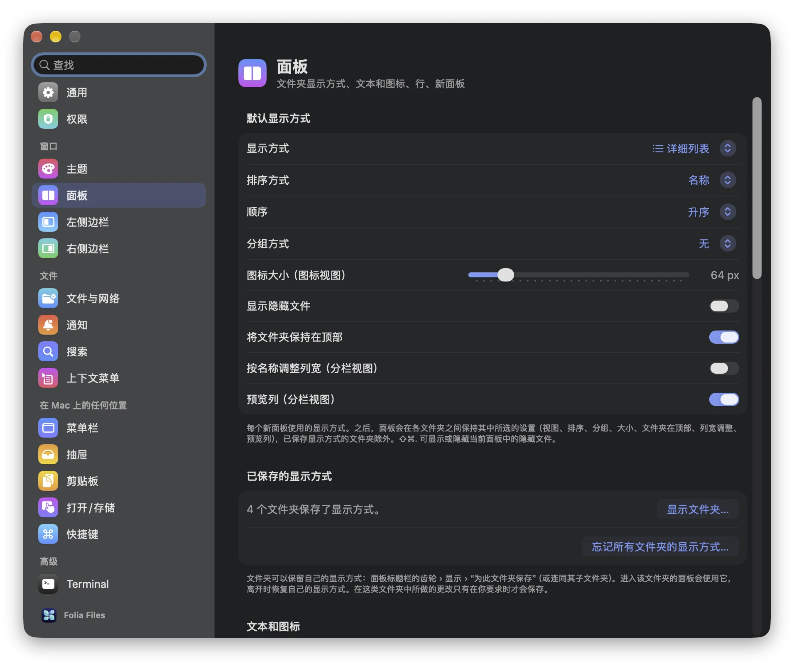794x661 pixels.
Task: Open the 左侧边栏 settings section
Action: point(119,222)
